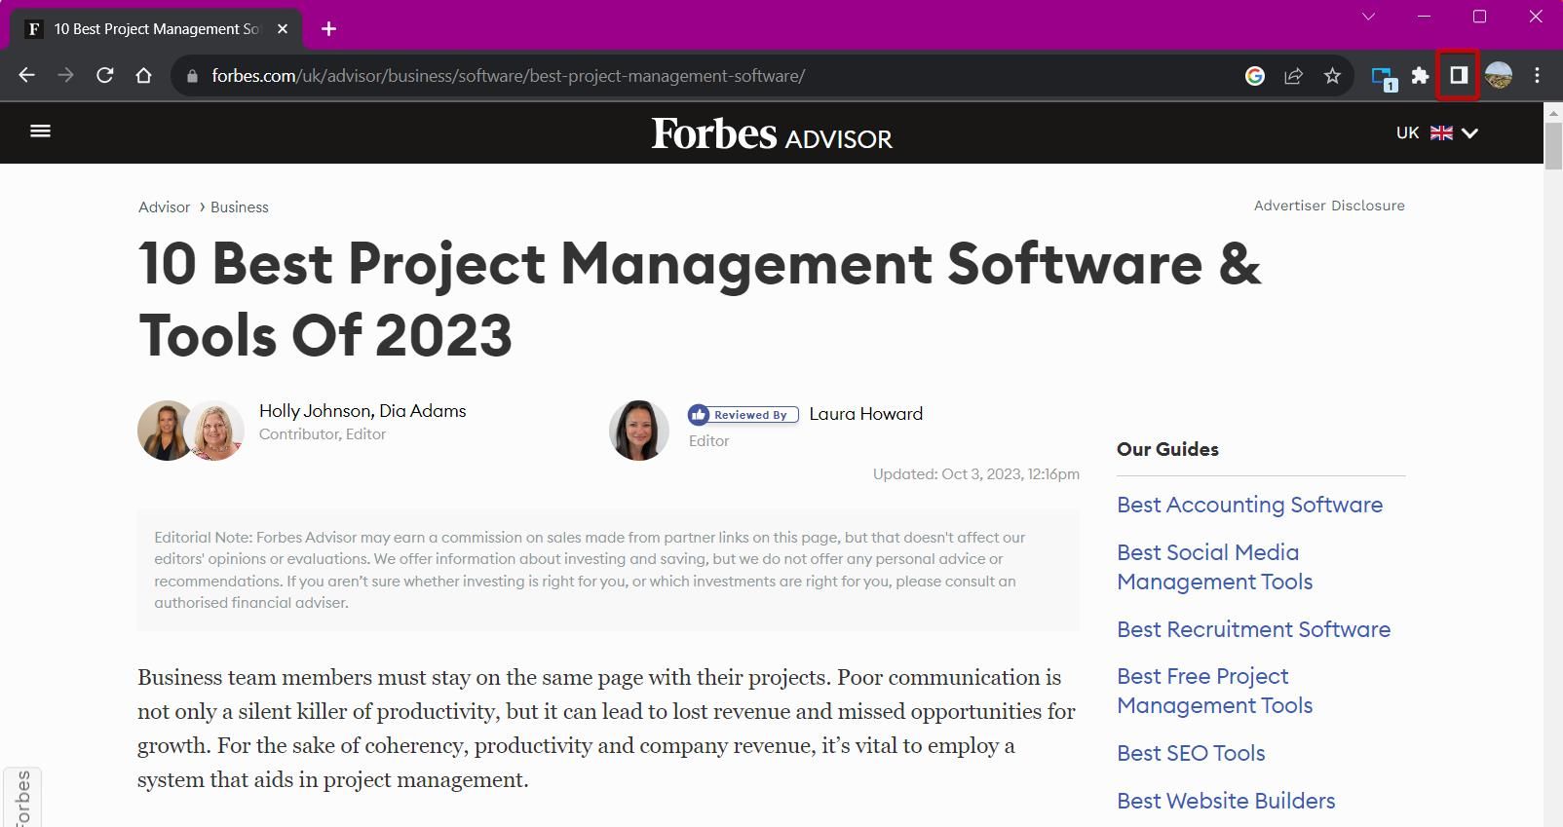Image resolution: width=1563 pixels, height=827 pixels.
Task: Bookmark this page with the star icon
Action: coord(1332,76)
